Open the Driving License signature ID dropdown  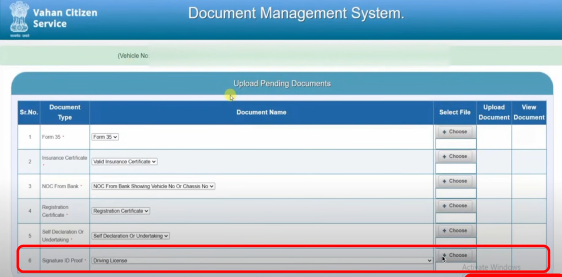point(262,261)
